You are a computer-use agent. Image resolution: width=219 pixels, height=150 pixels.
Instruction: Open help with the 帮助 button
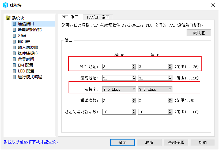coord(203,142)
